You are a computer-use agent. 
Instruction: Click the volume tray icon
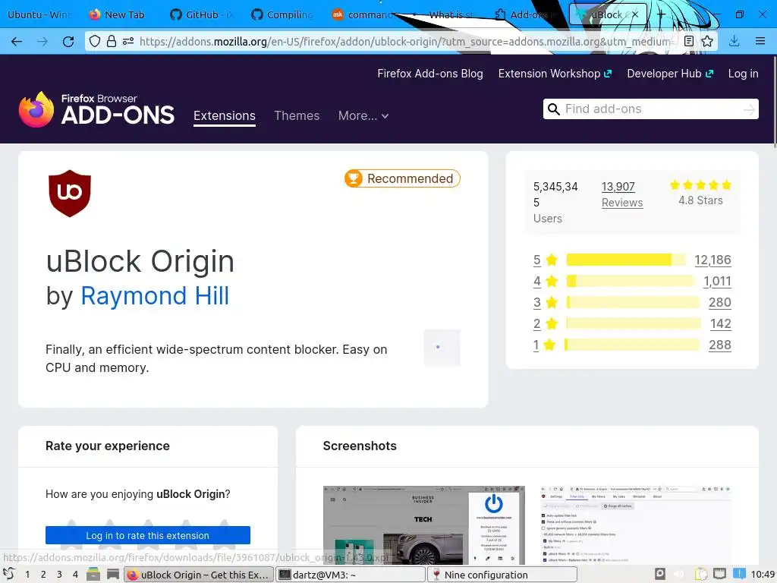tap(679, 574)
